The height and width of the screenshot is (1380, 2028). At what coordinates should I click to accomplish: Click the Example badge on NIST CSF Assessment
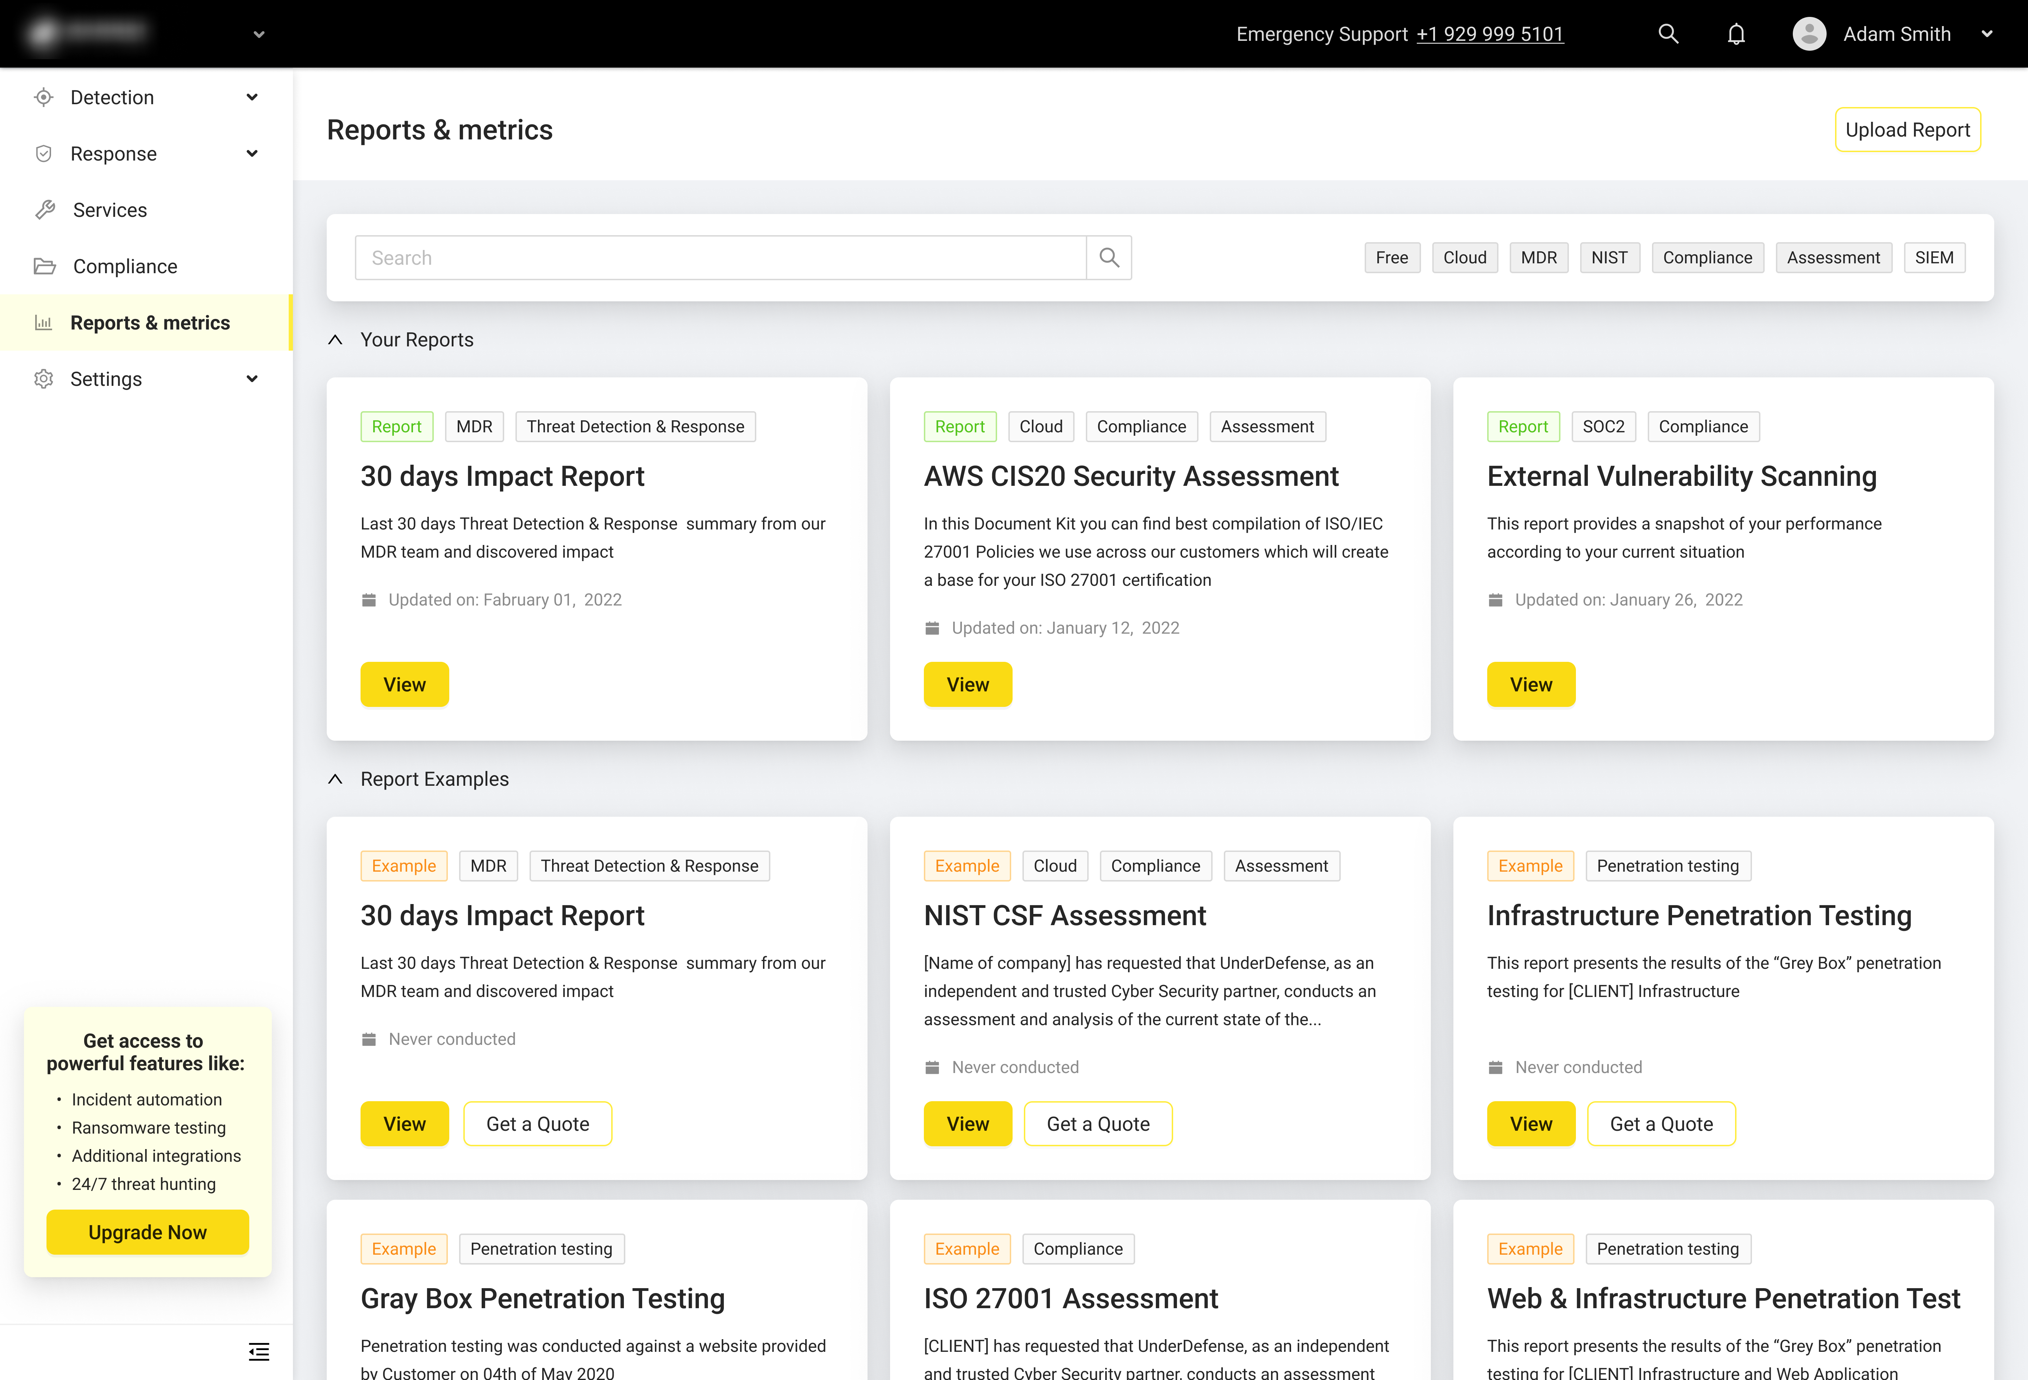pyautogui.click(x=967, y=866)
